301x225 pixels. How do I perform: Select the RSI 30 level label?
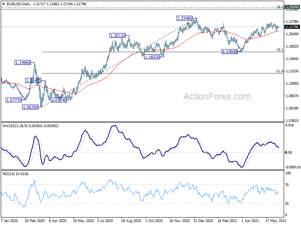(x=287, y=204)
